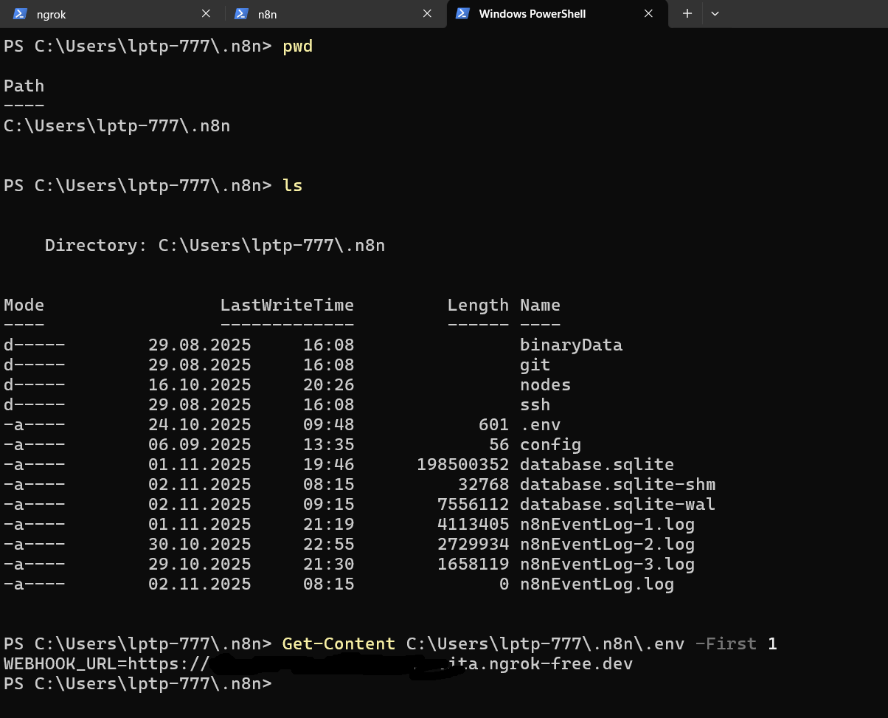This screenshot has width=888, height=718.
Task: Click the LastWriteTime column header
Action: tap(287, 306)
